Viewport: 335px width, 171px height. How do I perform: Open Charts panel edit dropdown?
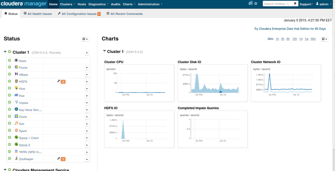[x=324, y=39]
